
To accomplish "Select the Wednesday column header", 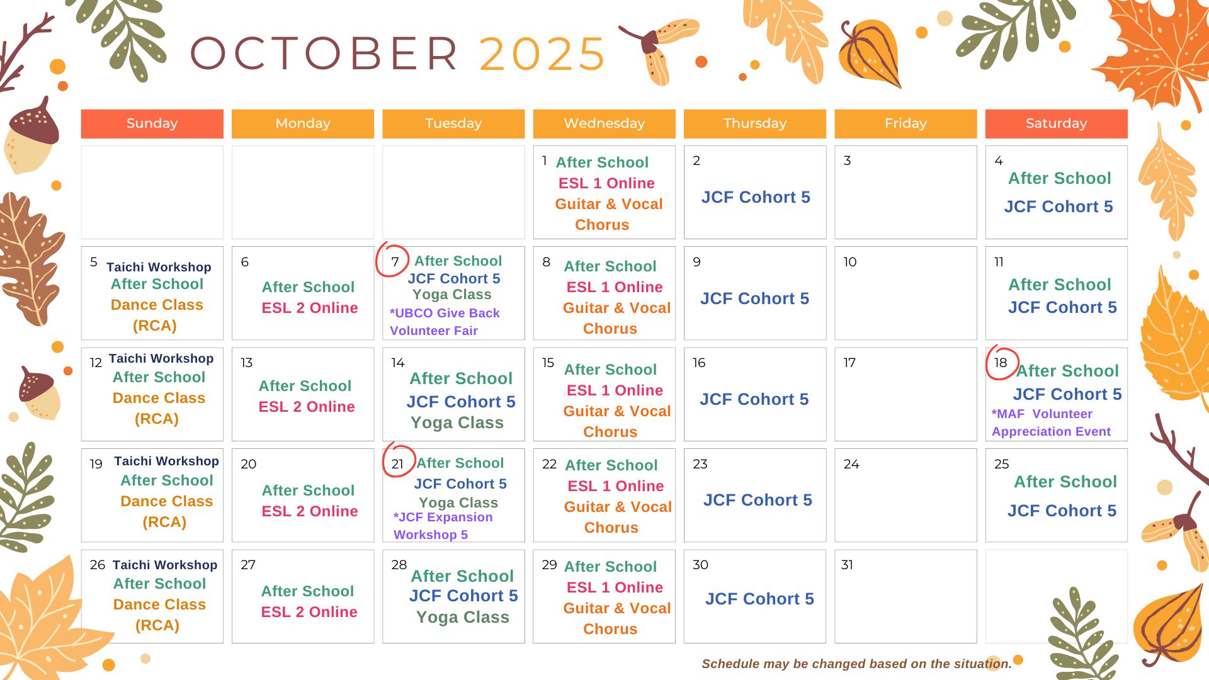I will 604,123.
